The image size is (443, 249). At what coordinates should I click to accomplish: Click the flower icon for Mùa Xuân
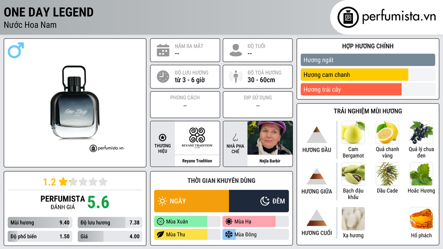(x=161, y=222)
